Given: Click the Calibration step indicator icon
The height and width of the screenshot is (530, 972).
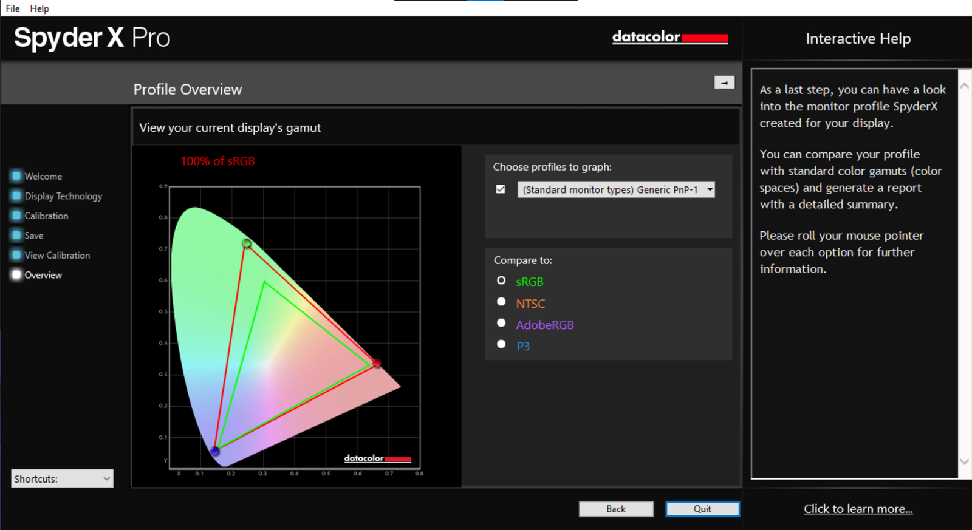Looking at the screenshot, I should pyautogui.click(x=16, y=216).
